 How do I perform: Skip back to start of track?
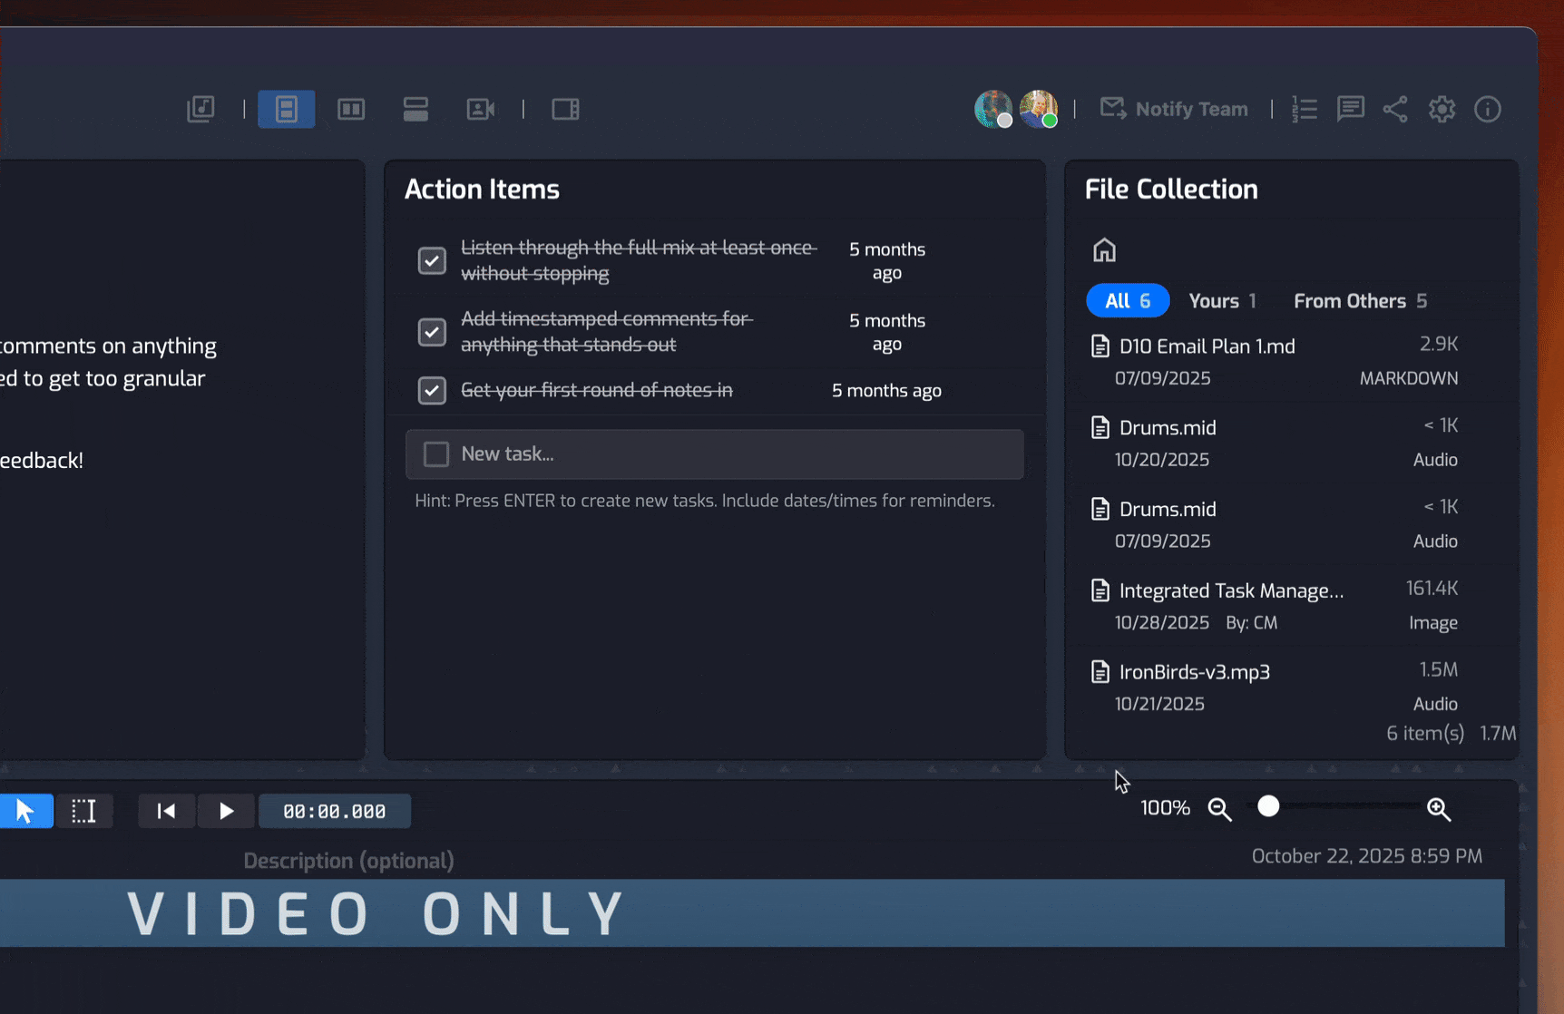[x=166, y=811]
